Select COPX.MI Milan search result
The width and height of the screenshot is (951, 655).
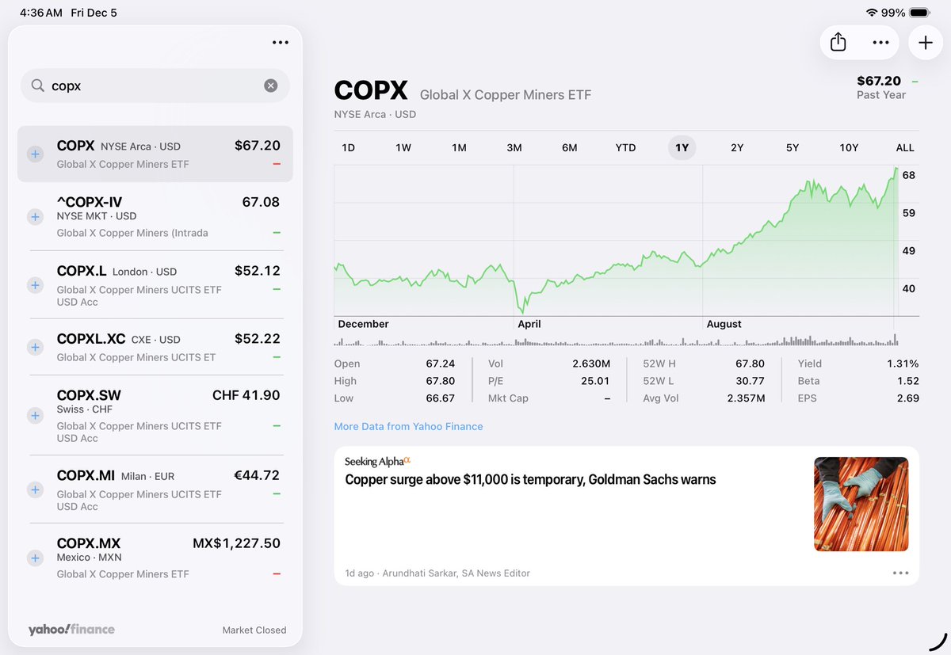[155, 489]
